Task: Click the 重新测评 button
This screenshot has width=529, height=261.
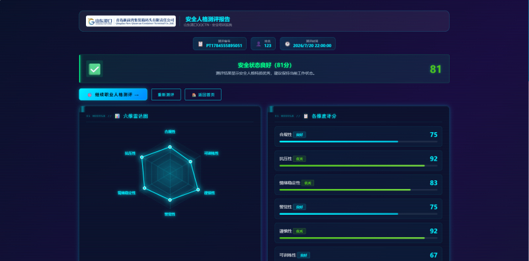Action: (166, 94)
